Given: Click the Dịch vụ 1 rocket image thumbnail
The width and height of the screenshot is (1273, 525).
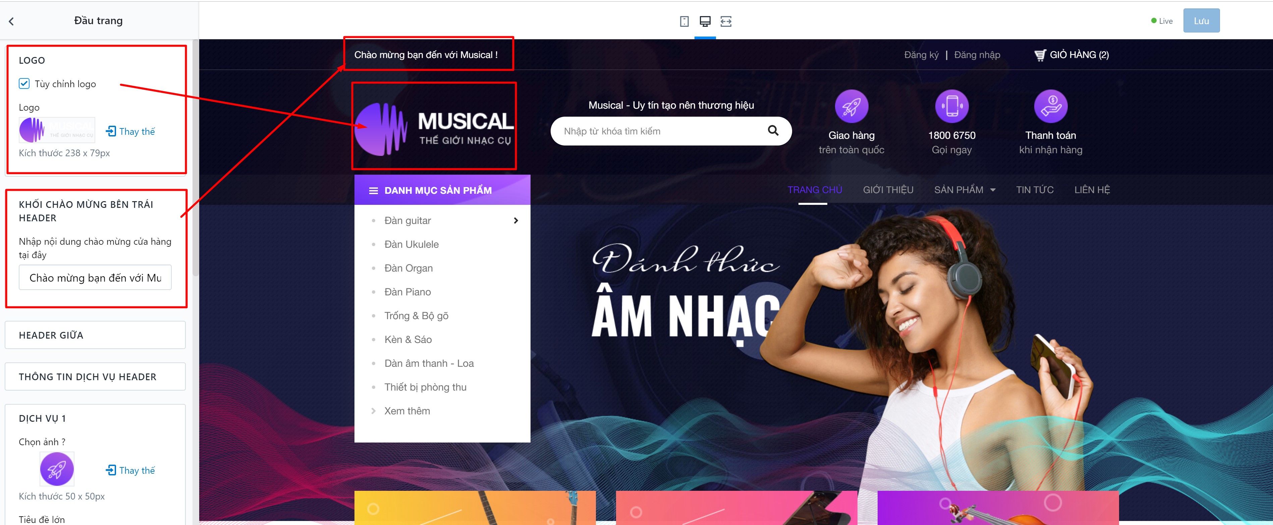Looking at the screenshot, I should [57, 469].
